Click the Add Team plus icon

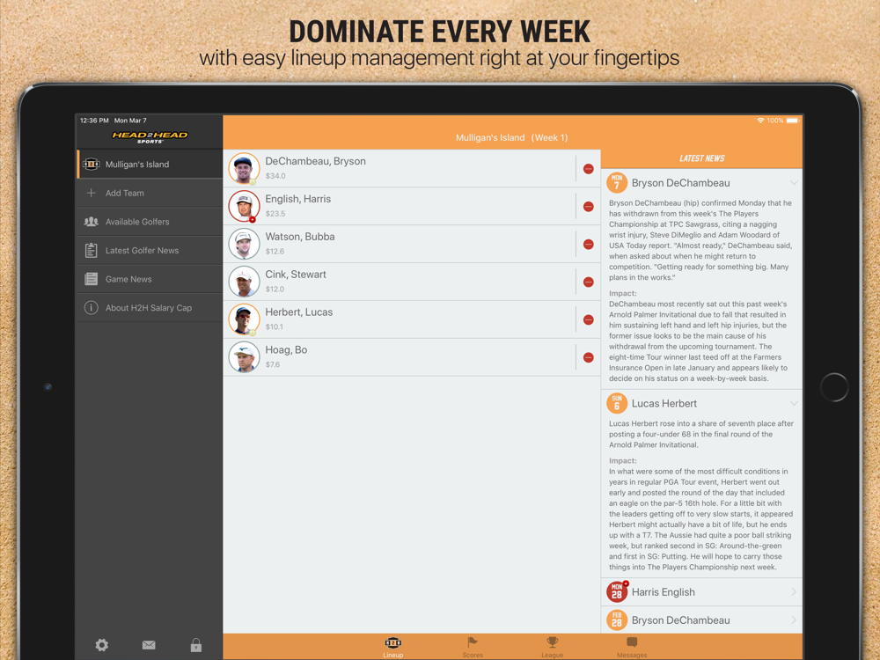point(91,193)
